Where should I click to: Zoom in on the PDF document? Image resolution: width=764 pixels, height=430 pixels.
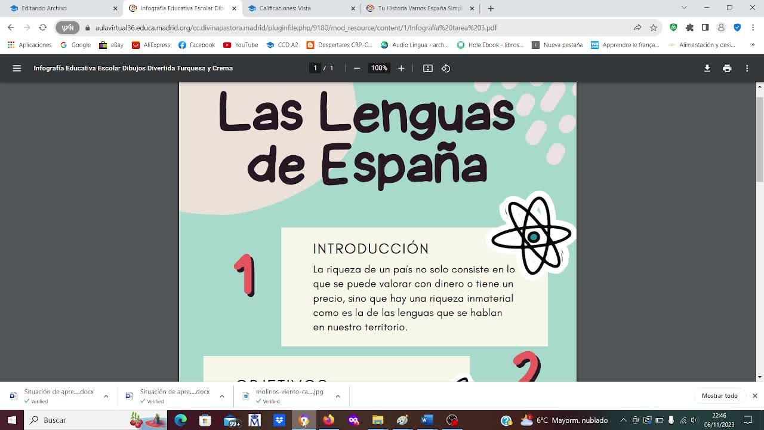401,68
